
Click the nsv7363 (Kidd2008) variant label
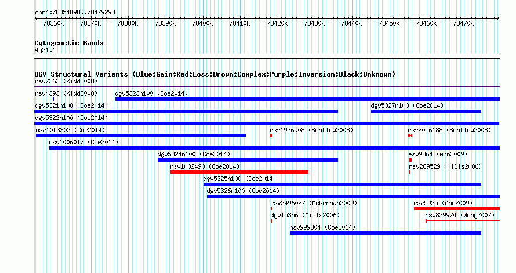tap(66, 81)
